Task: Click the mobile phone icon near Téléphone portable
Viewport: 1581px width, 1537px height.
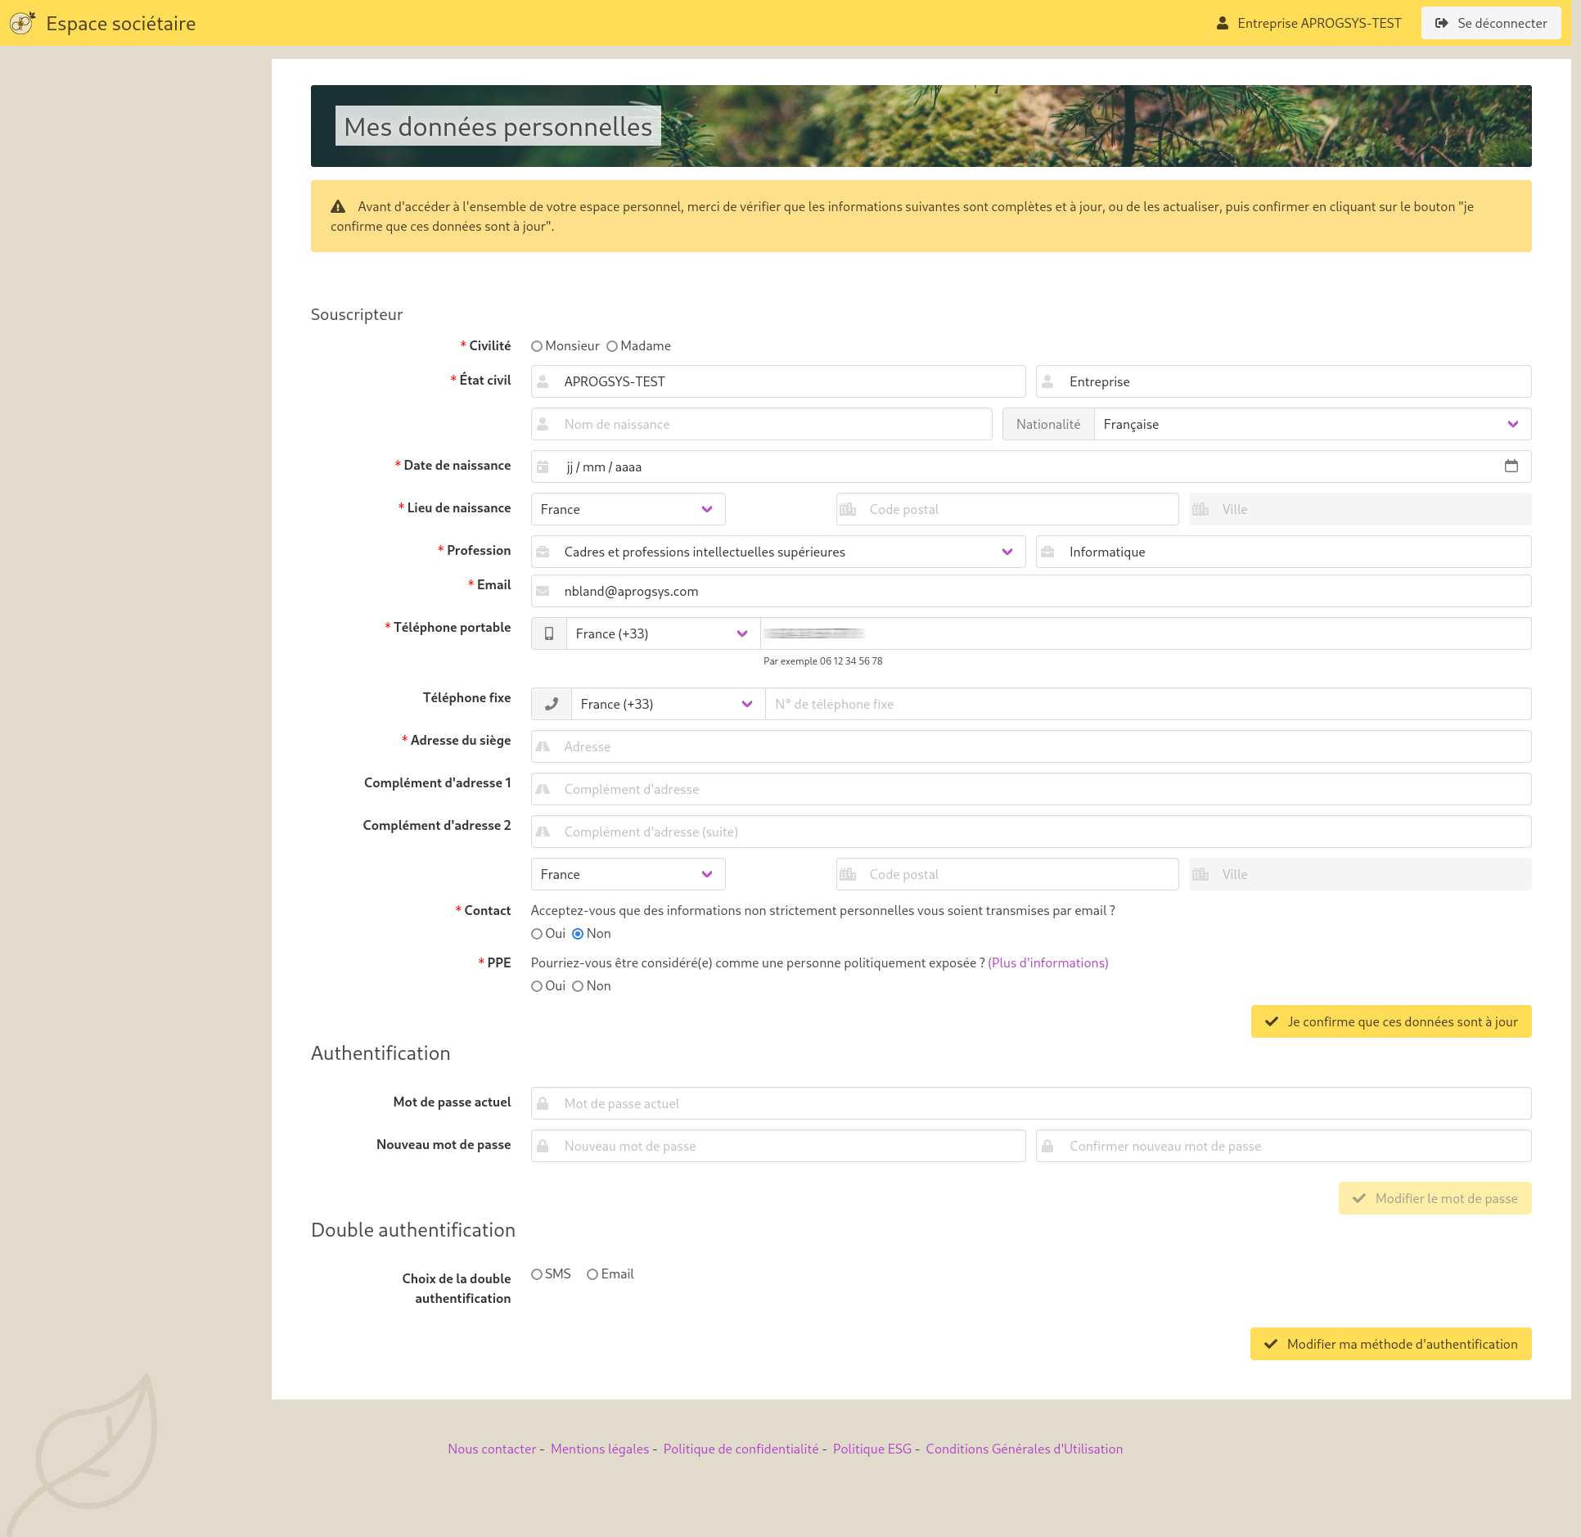Action: pos(548,633)
